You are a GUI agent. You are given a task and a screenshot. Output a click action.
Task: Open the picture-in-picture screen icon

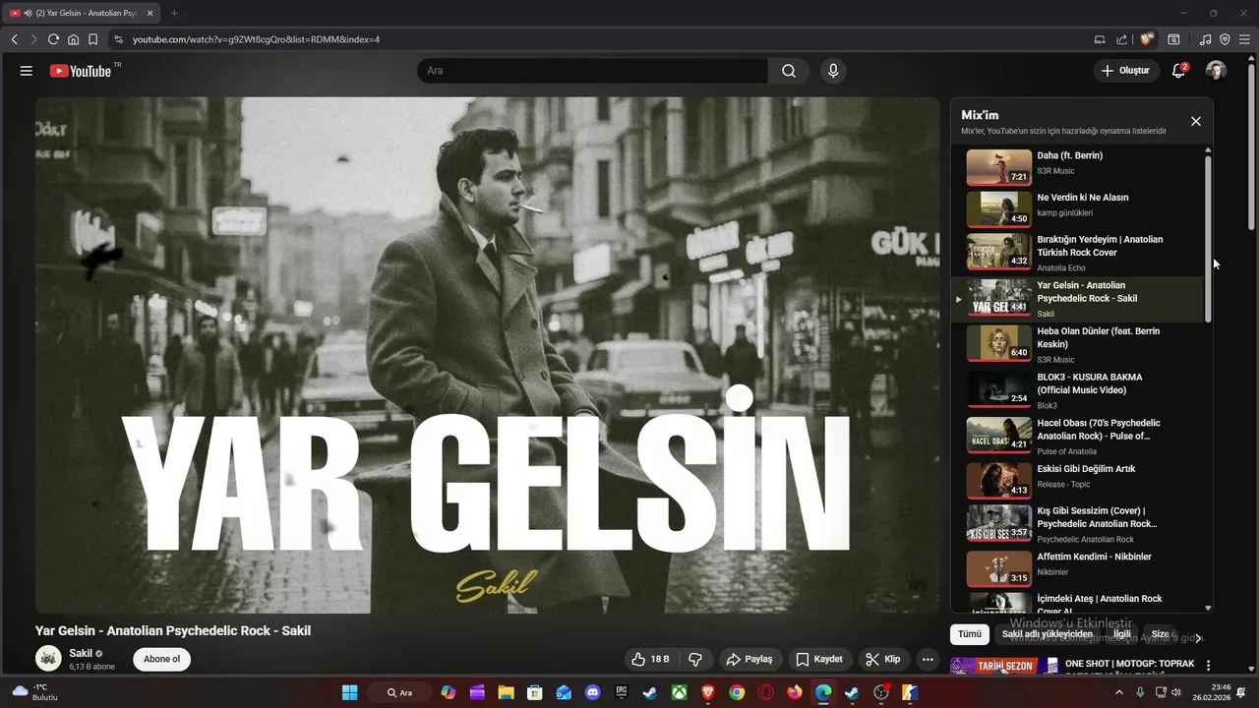click(1100, 39)
